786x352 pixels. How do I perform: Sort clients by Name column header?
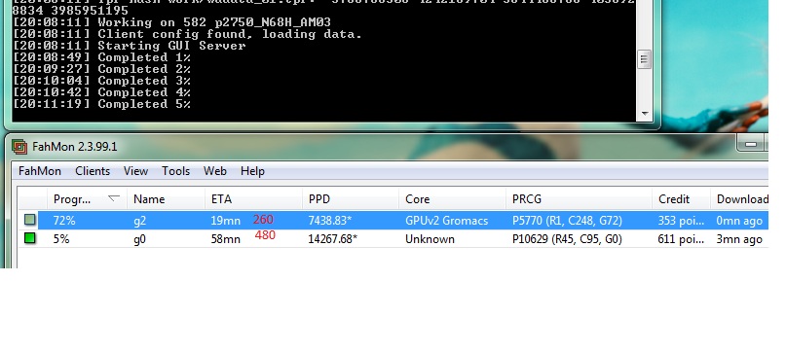166,199
